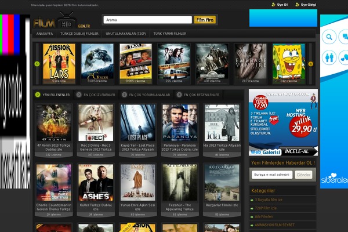348x232 pixels.
Task: Open Unutulmayanlar (720P) menu
Action: tap(126, 34)
